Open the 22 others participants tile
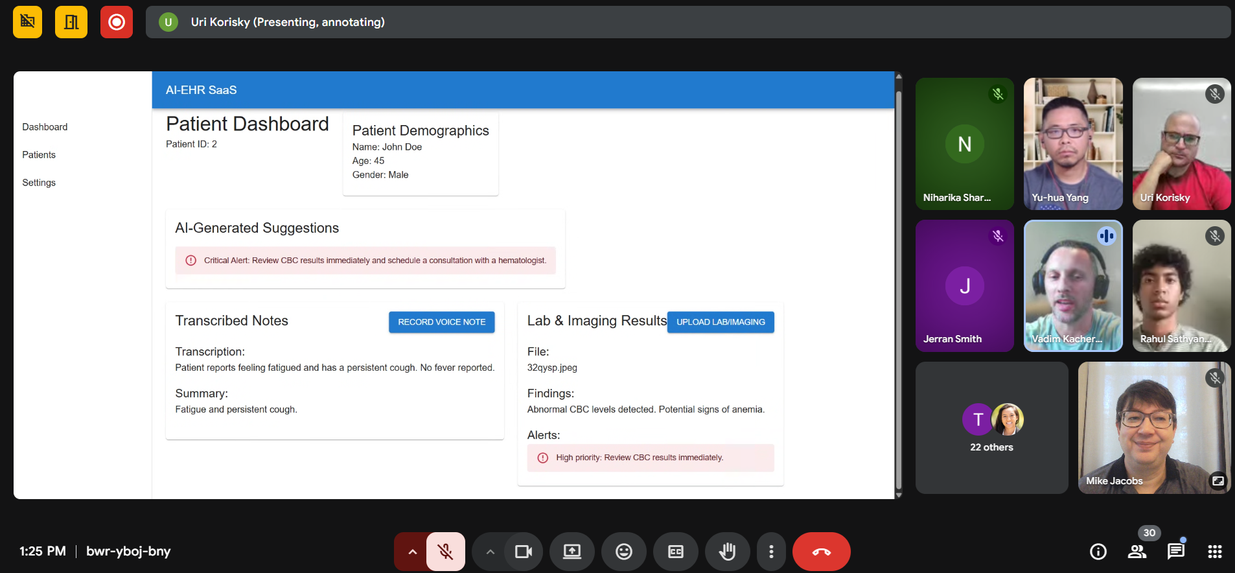Image resolution: width=1235 pixels, height=573 pixels. 992,428
